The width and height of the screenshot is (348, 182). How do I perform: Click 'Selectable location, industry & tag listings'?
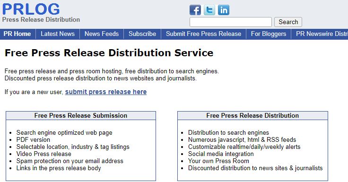[x=73, y=147]
